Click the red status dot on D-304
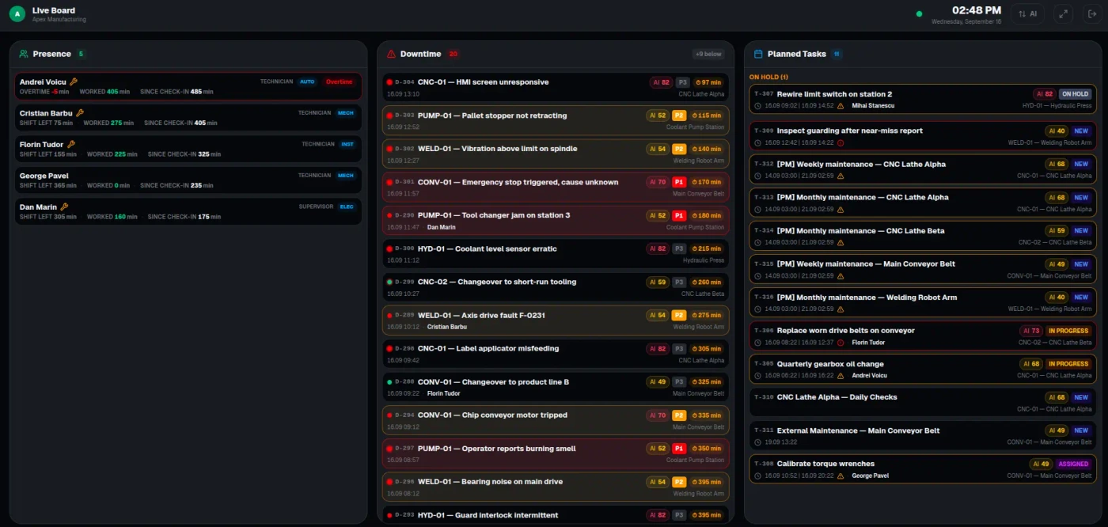This screenshot has height=527, width=1108. click(389, 82)
